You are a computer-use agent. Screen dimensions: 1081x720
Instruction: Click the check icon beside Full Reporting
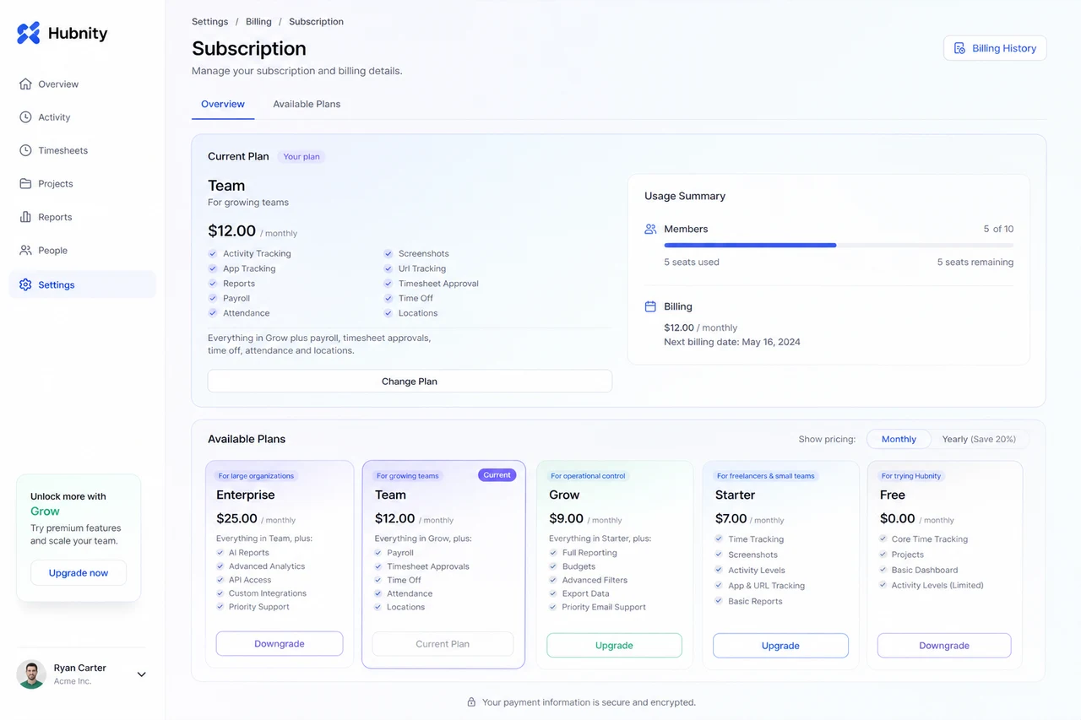pos(553,553)
